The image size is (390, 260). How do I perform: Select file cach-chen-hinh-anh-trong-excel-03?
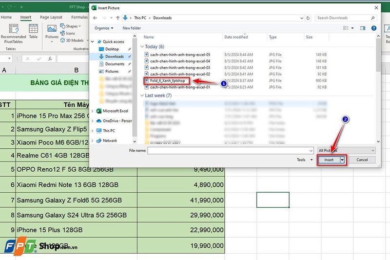click(x=180, y=67)
